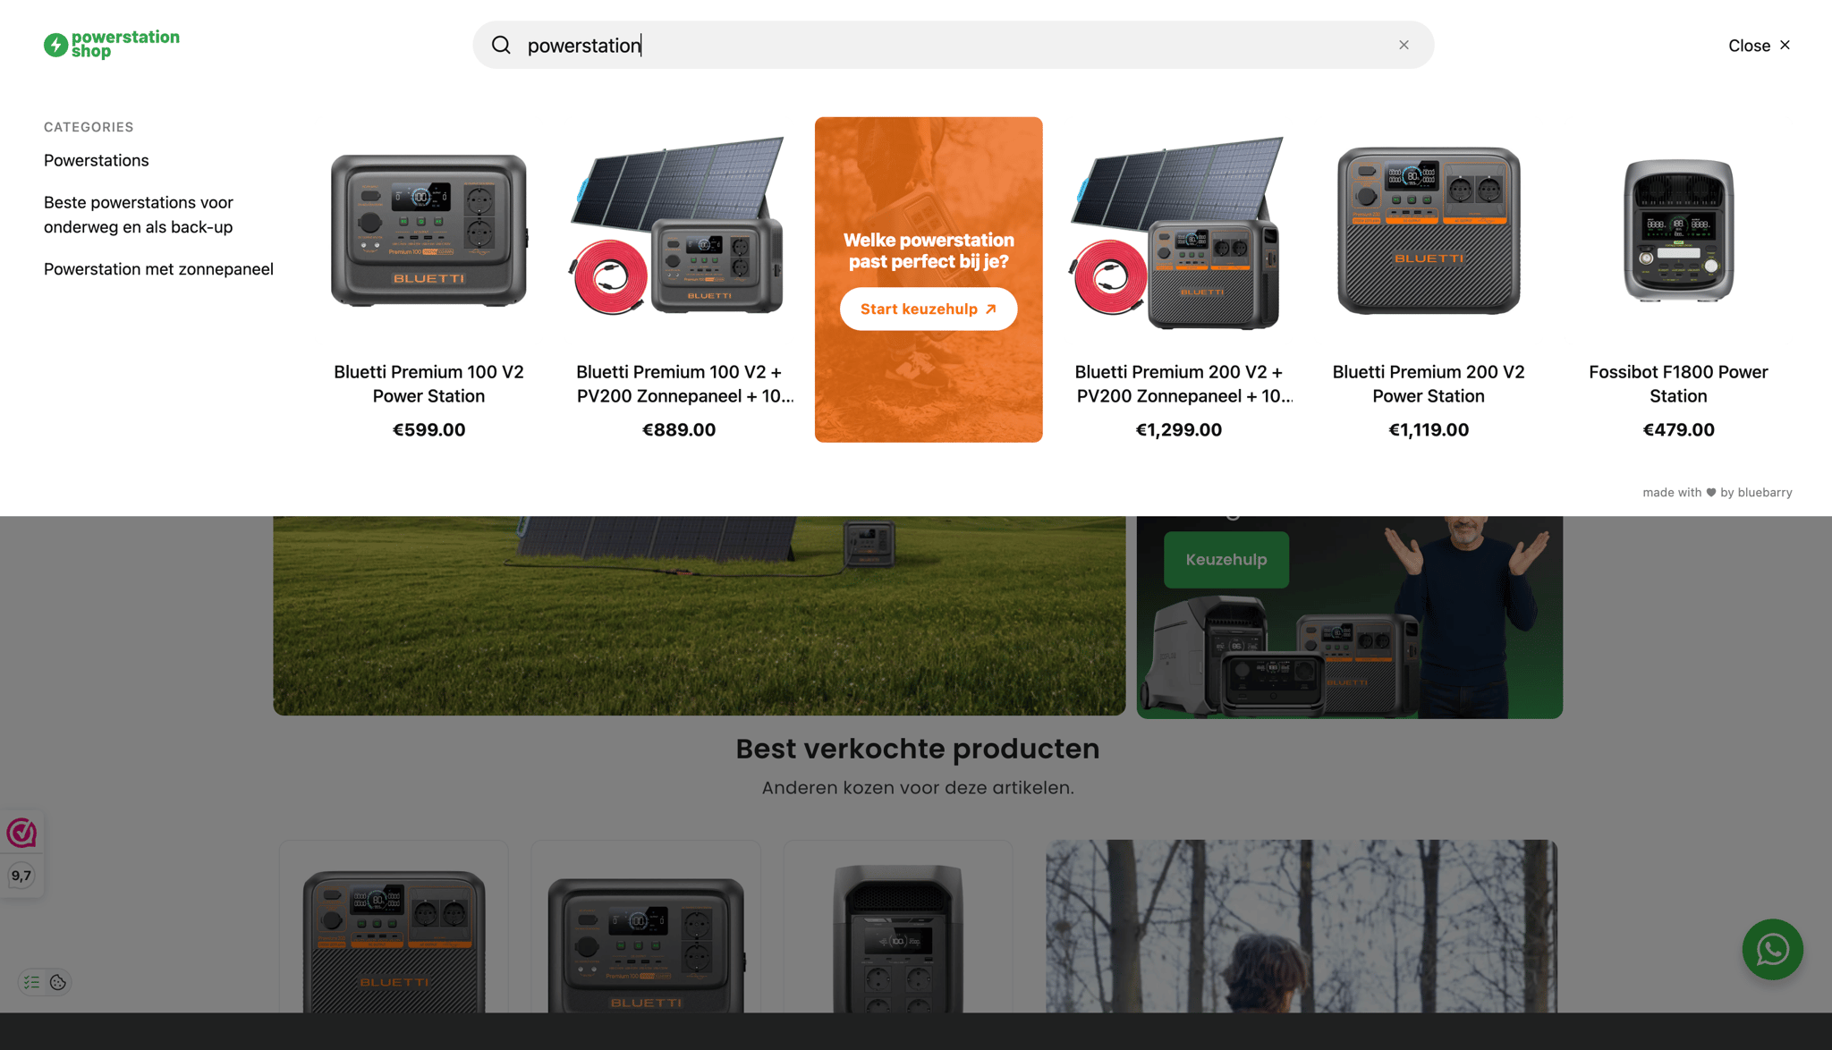This screenshot has width=1832, height=1050.
Task: Click the review badge icon above 9,7
Action: point(21,833)
